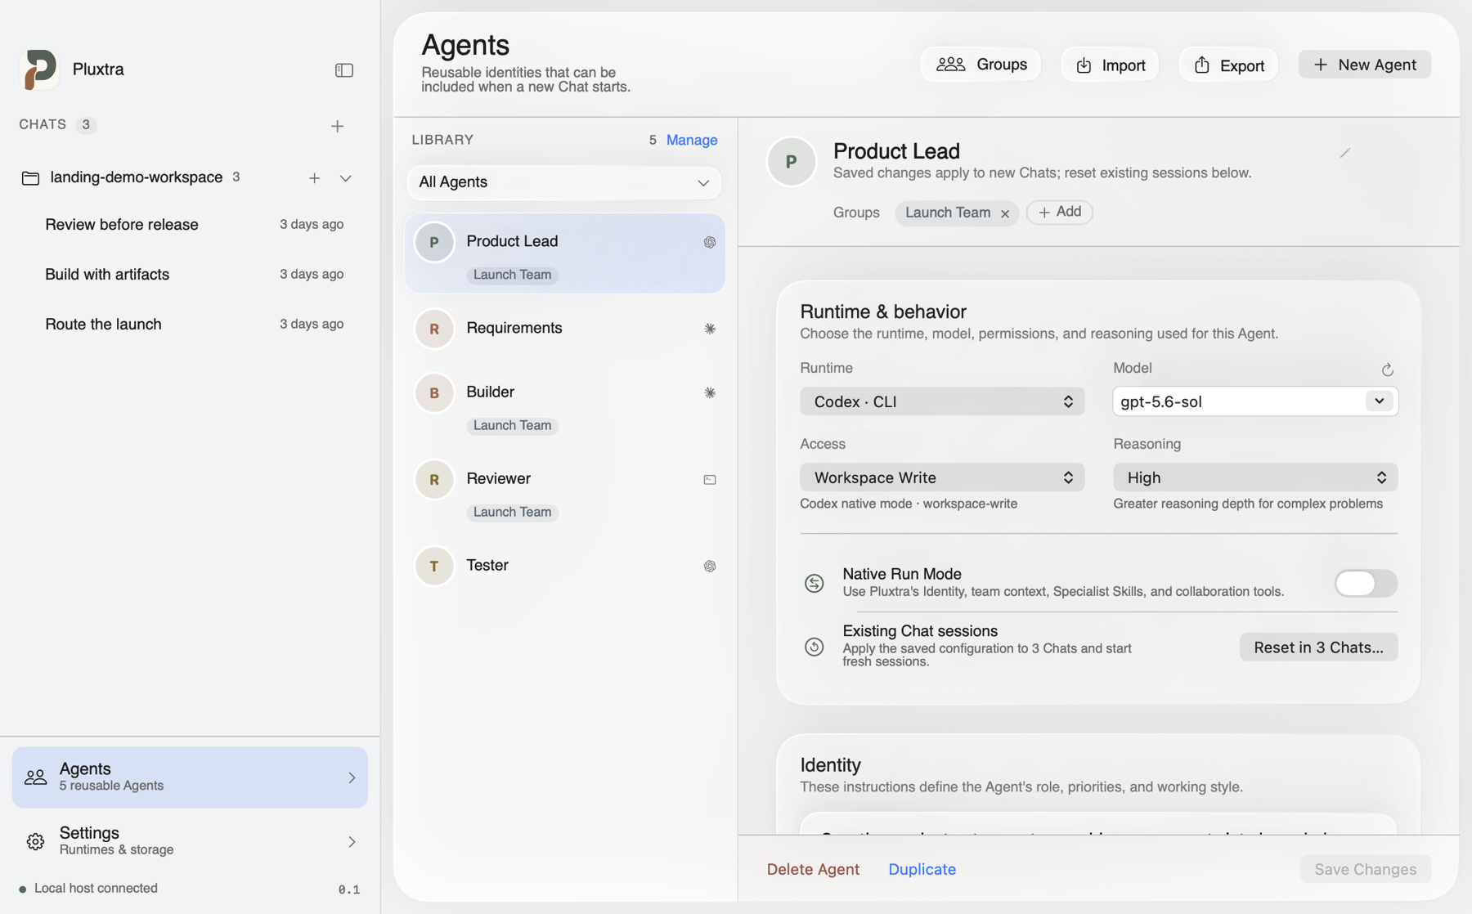Image resolution: width=1472 pixels, height=914 pixels.
Task: Expand the Model dropdown arrow
Action: click(x=1380, y=401)
